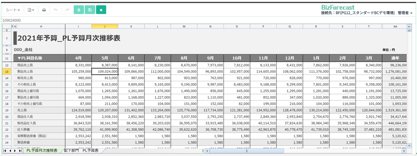Click the undo arrow icon
417x156 pixels.
tap(56, 10)
